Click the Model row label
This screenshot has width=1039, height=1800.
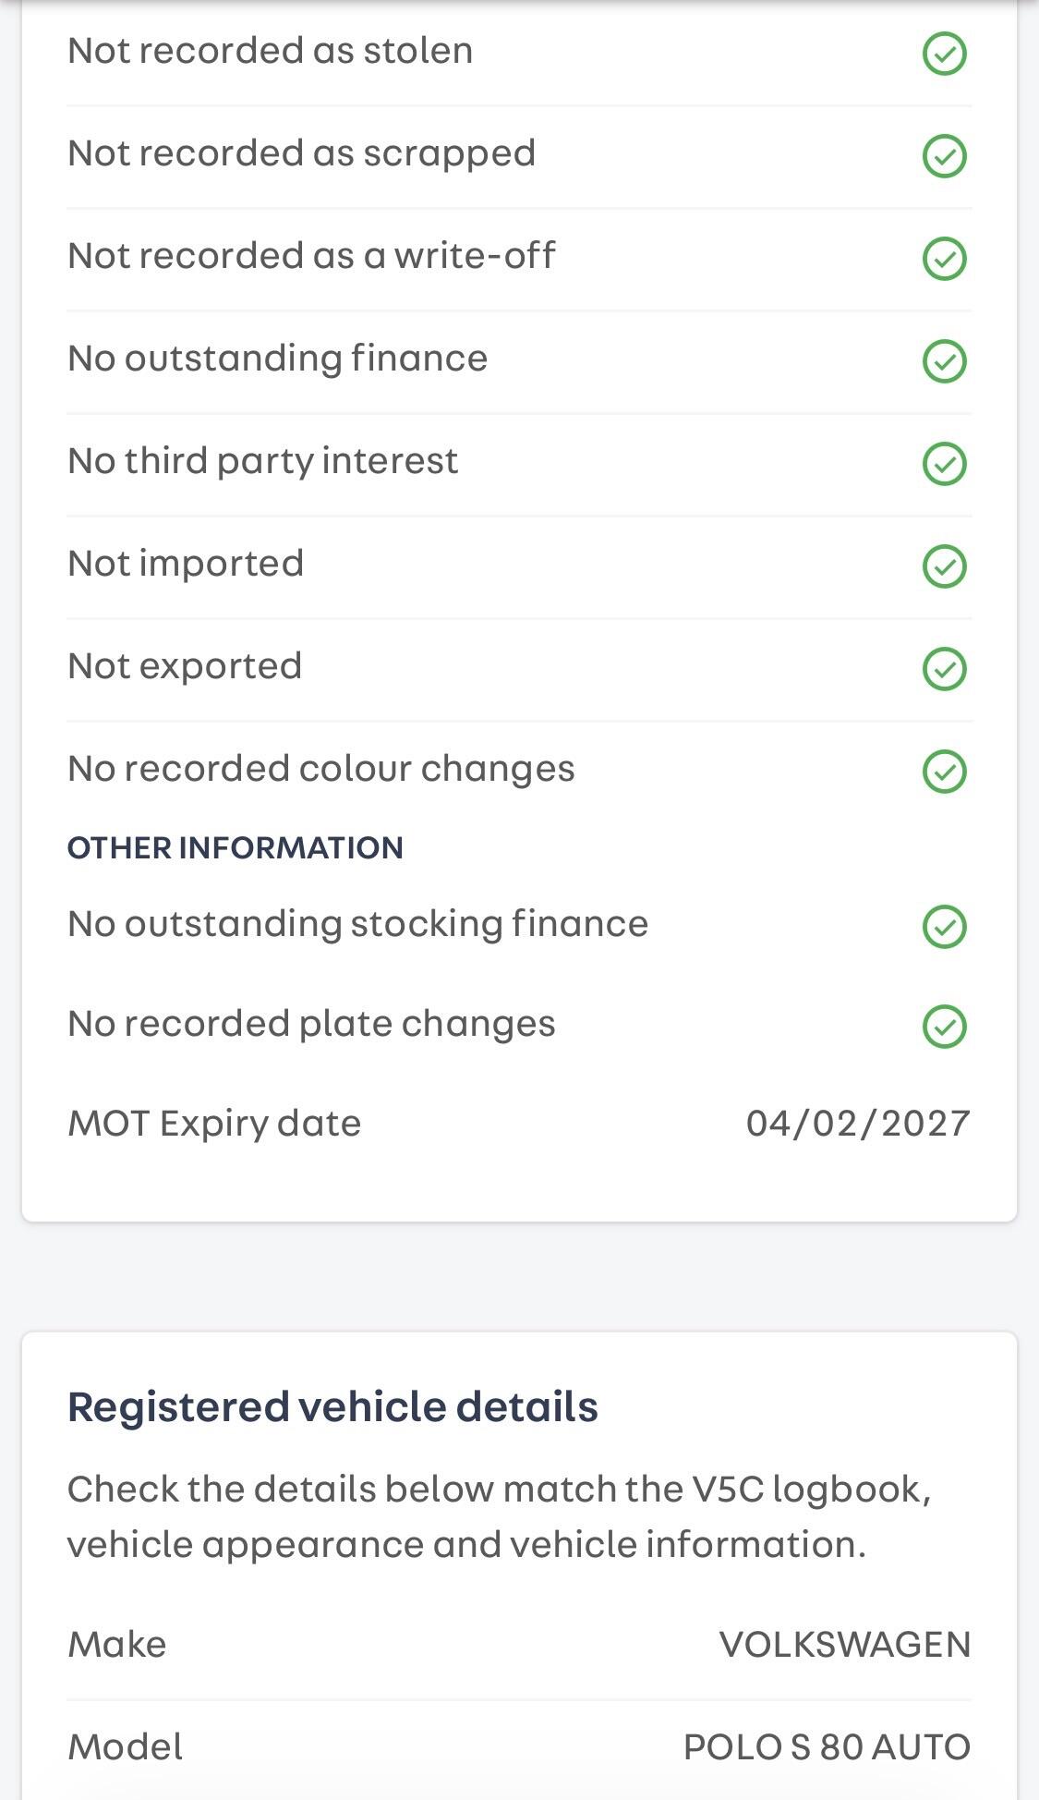[126, 1747]
